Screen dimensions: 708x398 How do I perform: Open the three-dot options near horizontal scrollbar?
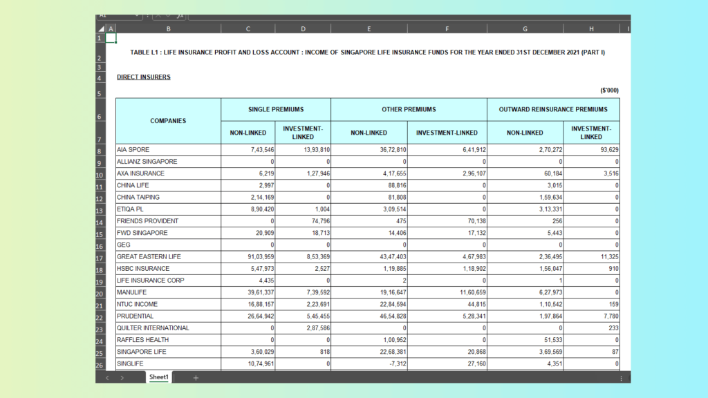tap(621, 378)
